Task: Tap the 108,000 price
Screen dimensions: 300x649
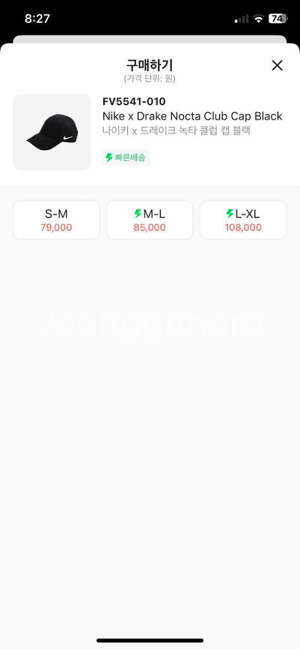Action: point(243,228)
